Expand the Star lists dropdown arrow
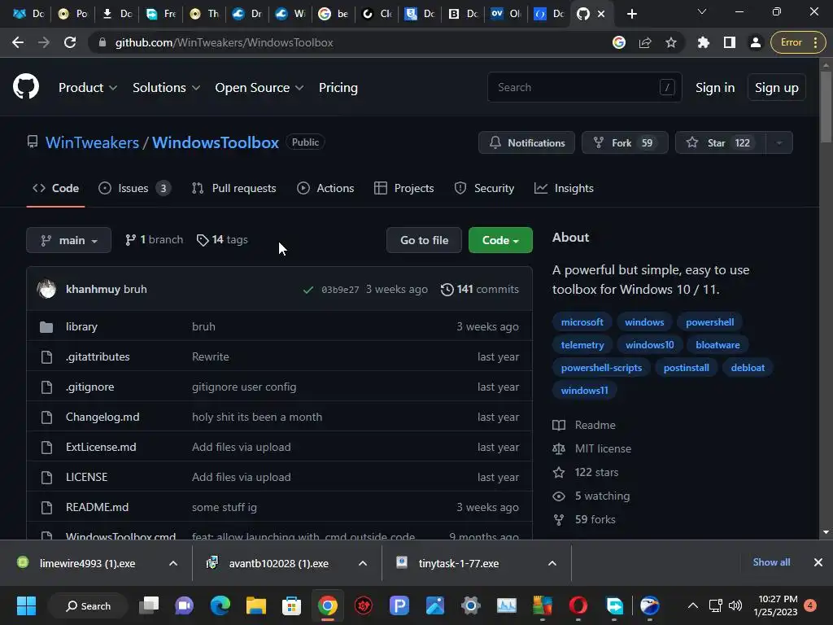833x625 pixels. tap(779, 142)
